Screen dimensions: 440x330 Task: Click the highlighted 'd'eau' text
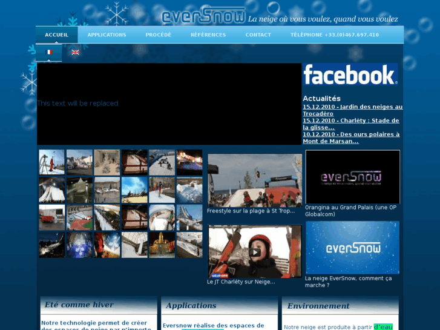tap(383, 327)
